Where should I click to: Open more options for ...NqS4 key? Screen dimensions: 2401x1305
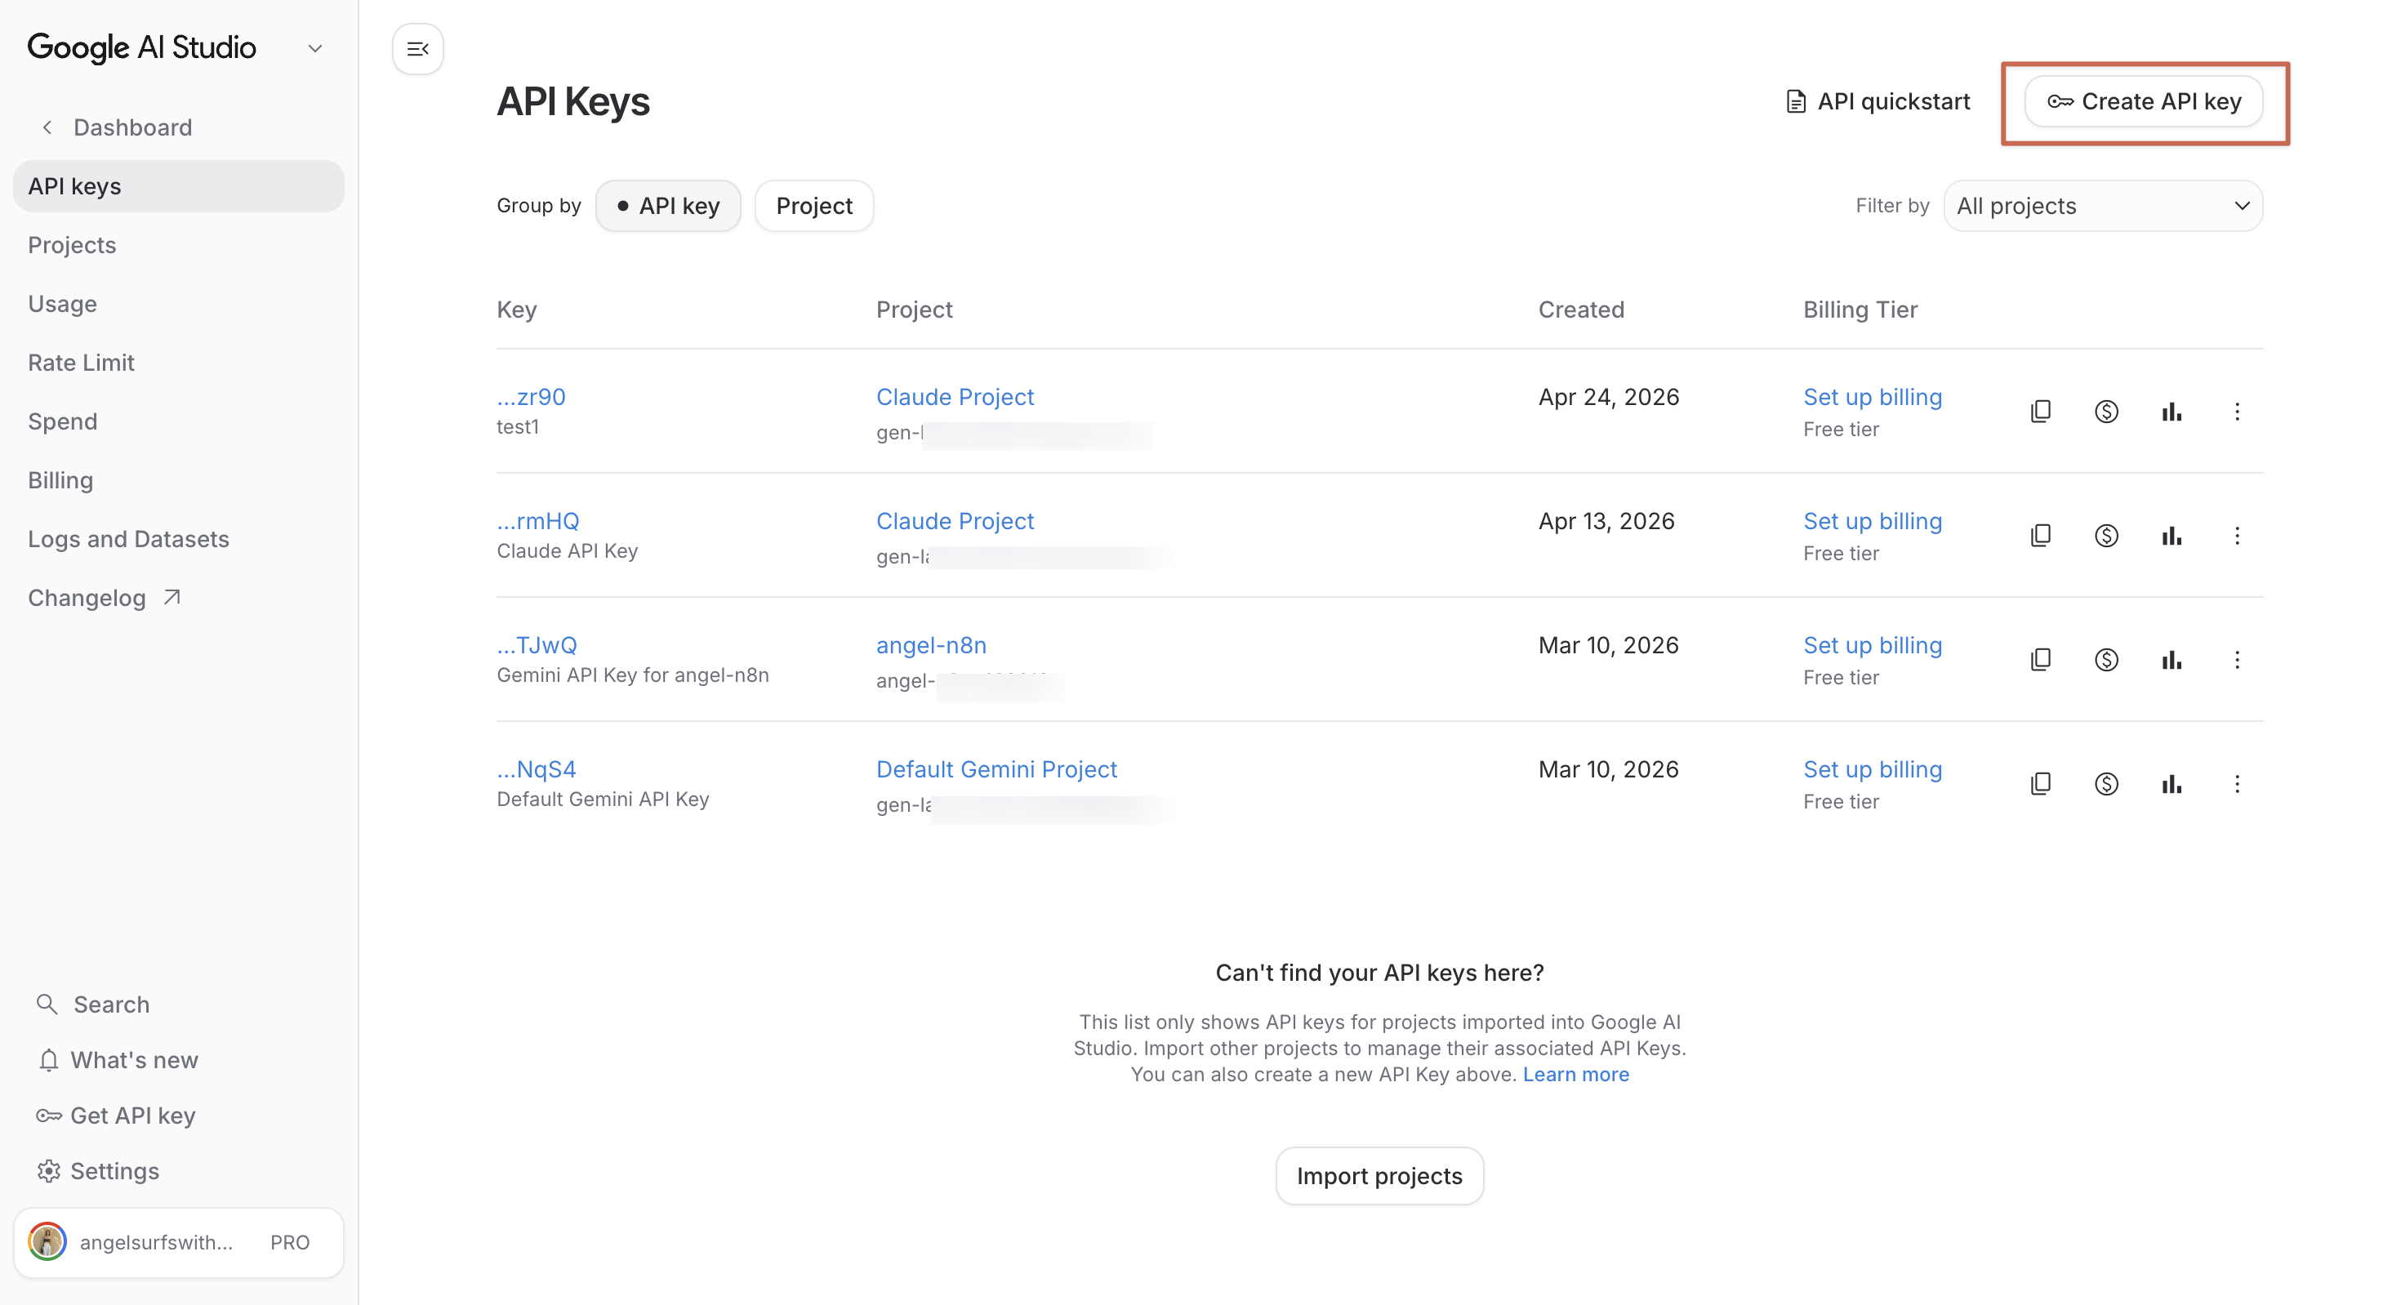coord(2236,783)
